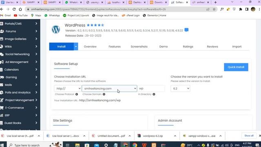261x147 pixels.
Task: Click the Gaming controller icon
Action: click(2, 77)
